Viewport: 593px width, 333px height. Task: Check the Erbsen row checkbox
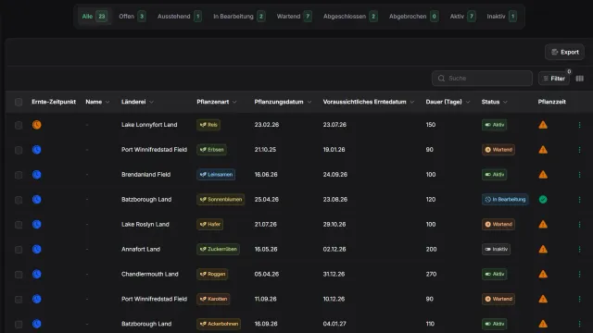pos(19,150)
